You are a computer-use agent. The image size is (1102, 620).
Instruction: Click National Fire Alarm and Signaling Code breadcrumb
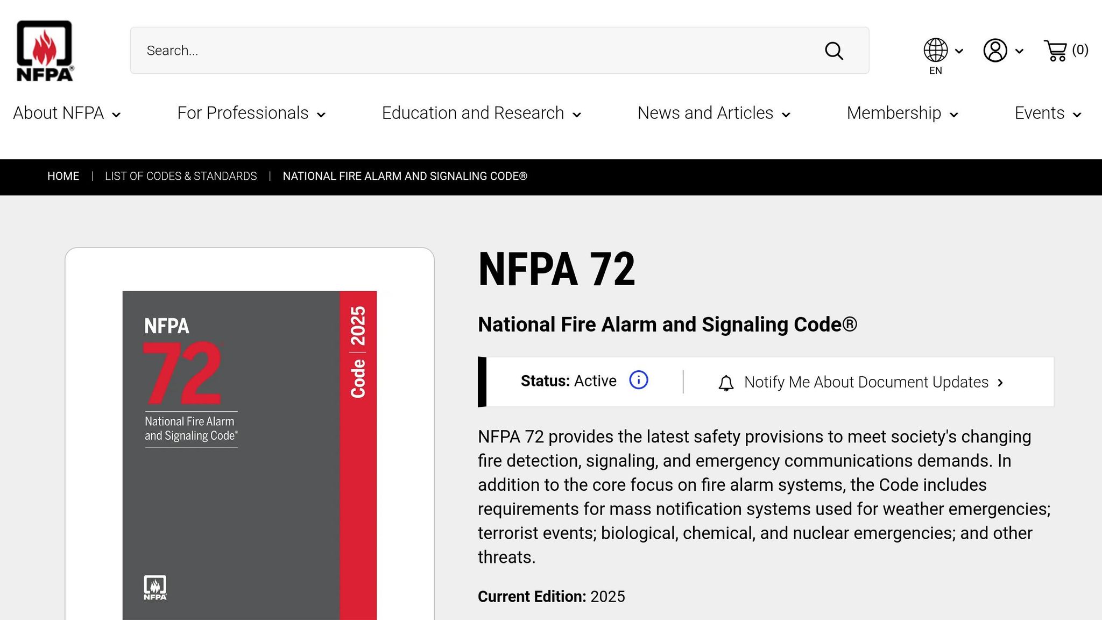[x=405, y=177]
